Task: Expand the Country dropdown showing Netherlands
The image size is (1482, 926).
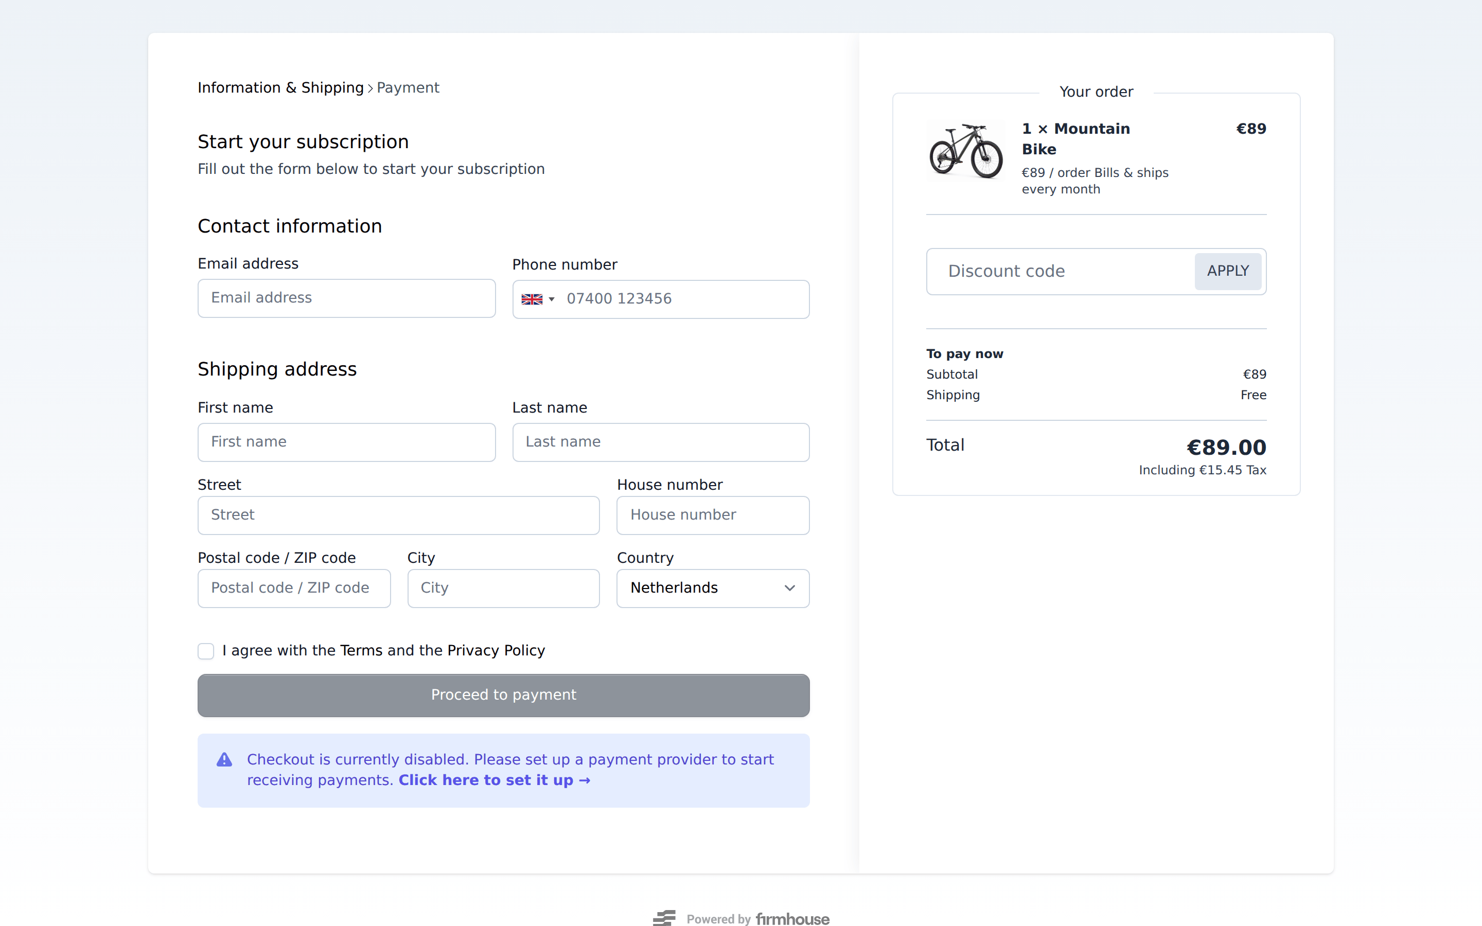Action: click(x=713, y=588)
